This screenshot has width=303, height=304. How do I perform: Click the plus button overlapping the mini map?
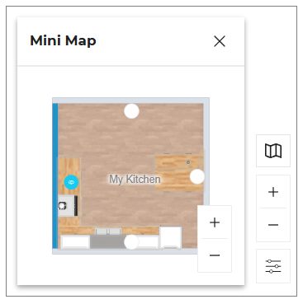(x=215, y=222)
